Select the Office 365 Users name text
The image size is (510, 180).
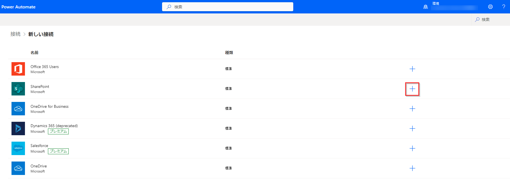(45, 67)
